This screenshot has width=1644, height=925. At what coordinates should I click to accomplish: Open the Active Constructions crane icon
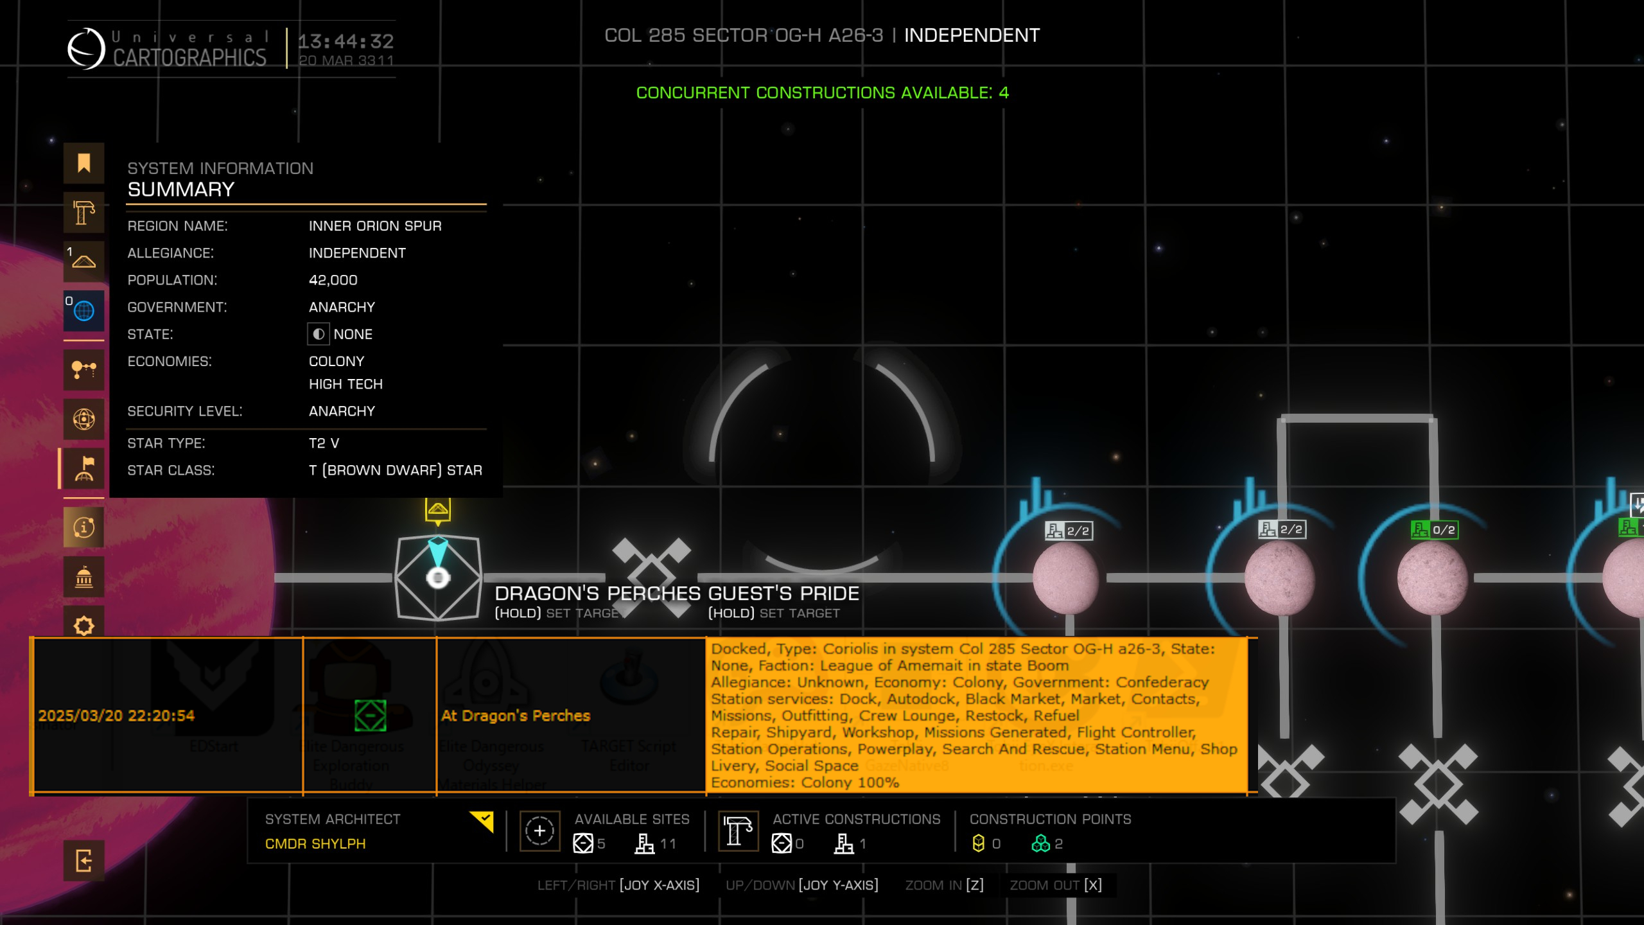click(738, 831)
